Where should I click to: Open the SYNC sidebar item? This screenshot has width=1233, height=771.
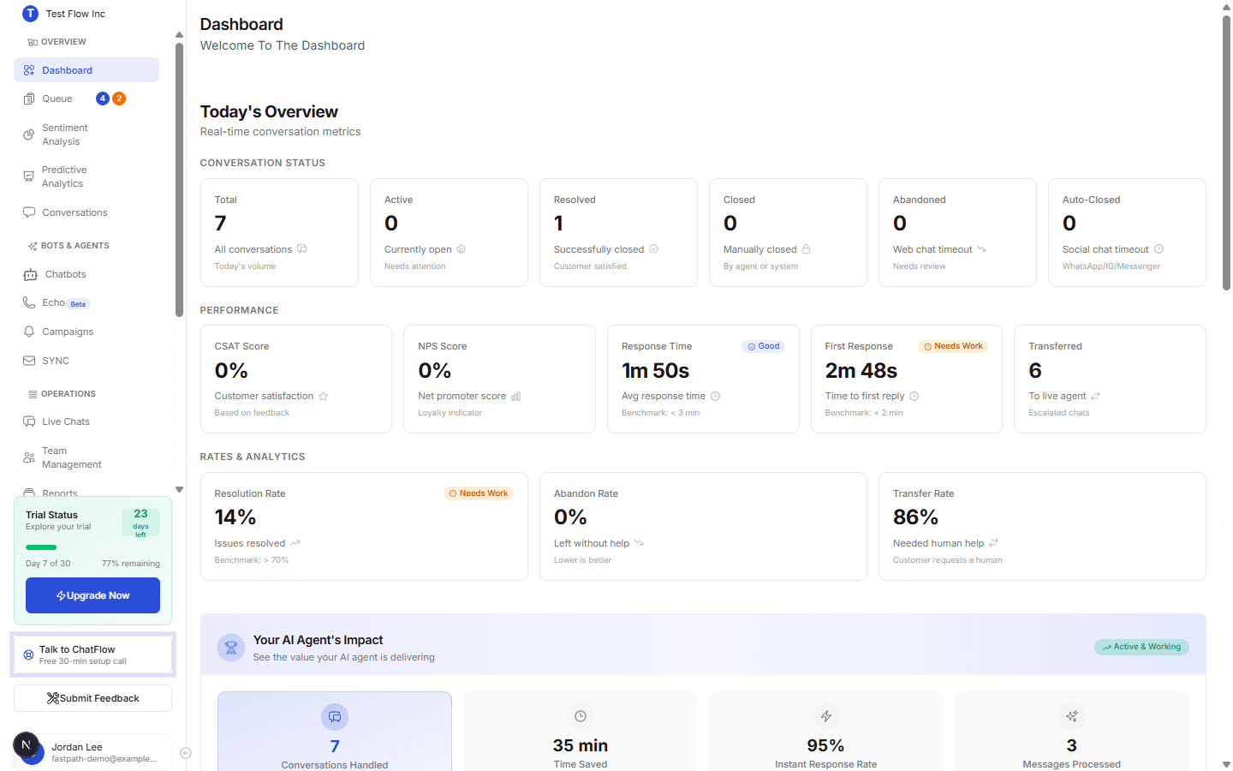pyautogui.click(x=86, y=361)
